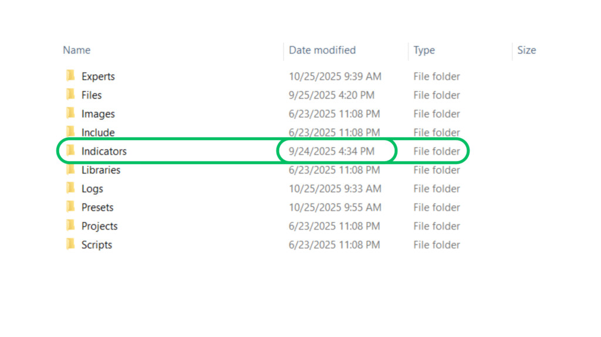Select the Scripts folder icon
The width and height of the screenshot is (601, 337).
70,244
